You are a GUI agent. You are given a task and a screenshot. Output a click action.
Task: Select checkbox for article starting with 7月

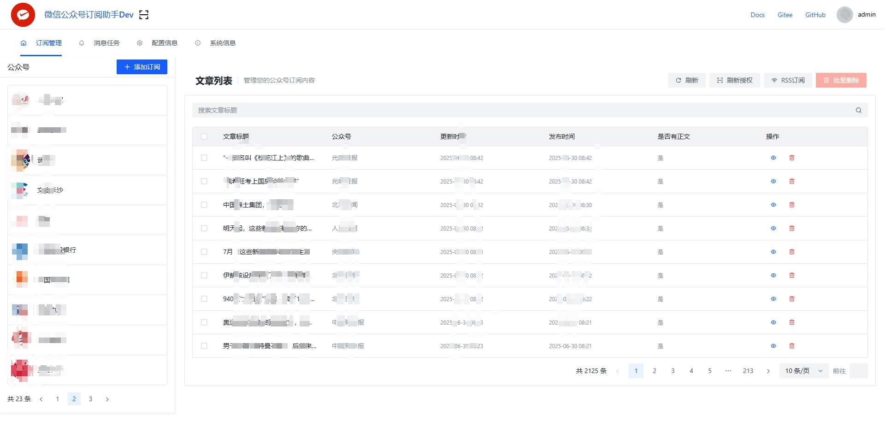coord(204,252)
